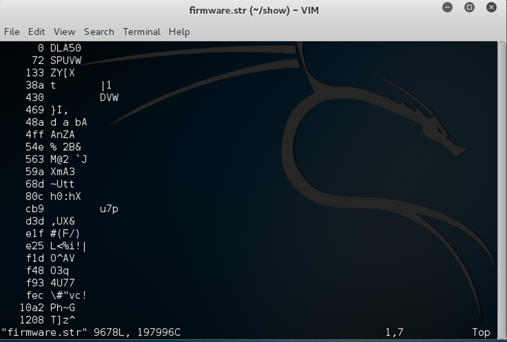The image size is (507, 342).
Task: Click the line '% 2B&'
Action: (x=54, y=147)
